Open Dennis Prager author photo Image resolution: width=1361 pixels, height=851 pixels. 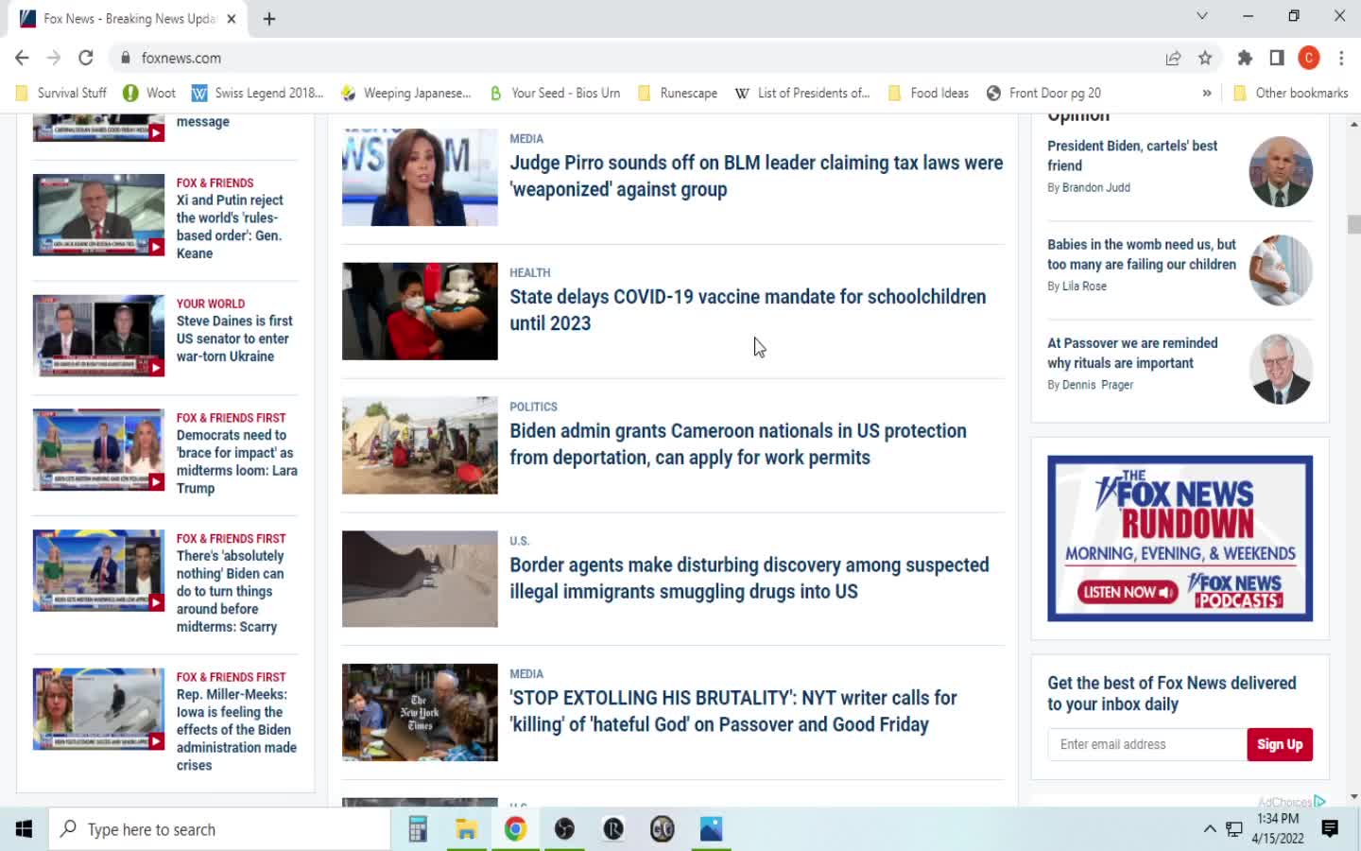[x=1281, y=369]
